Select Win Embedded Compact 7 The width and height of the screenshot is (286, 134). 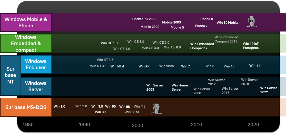[202, 46]
